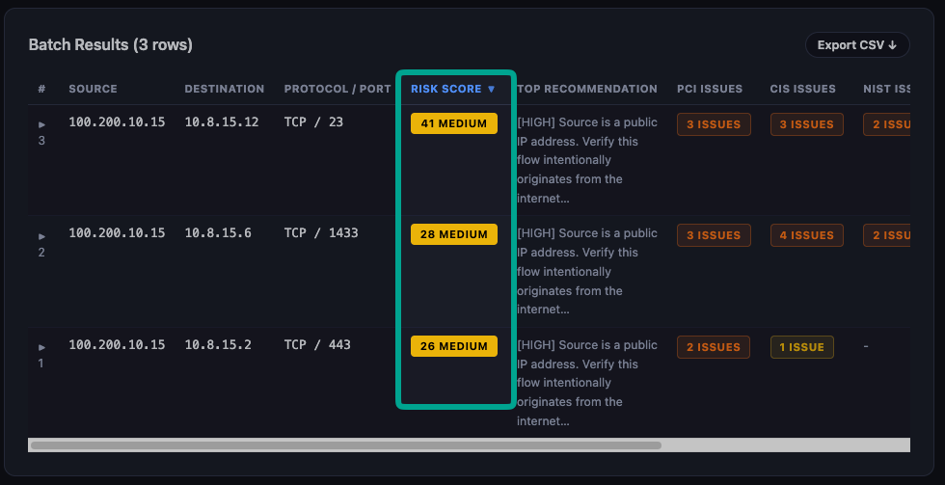Screen dimensions: 945x485
Task: Select destination 10.8.15.12 cell
Action: (222, 122)
